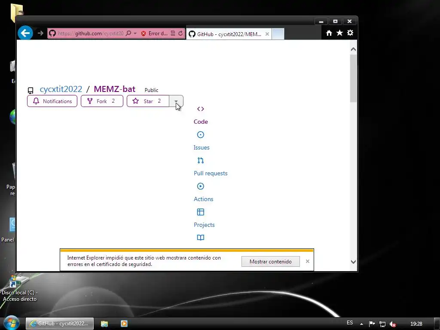Open the Actions tab link

point(203,199)
